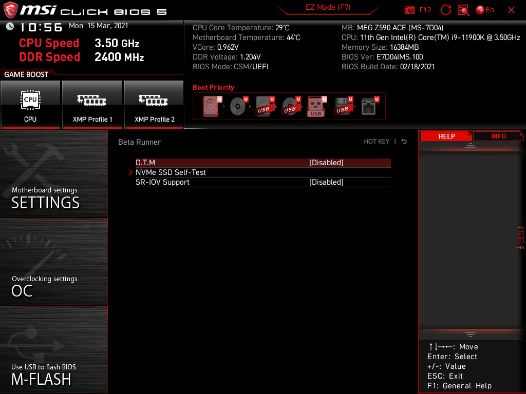The height and width of the screenshot is (394, 526).
Task: Click the Memory Size 16384MB text
Action: click(x=380, y=47)
